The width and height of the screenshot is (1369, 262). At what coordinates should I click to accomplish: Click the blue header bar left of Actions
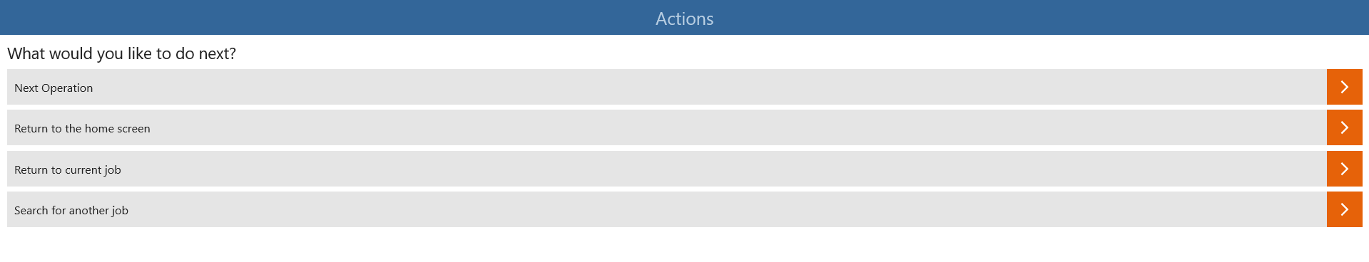[x=321, y=18]
